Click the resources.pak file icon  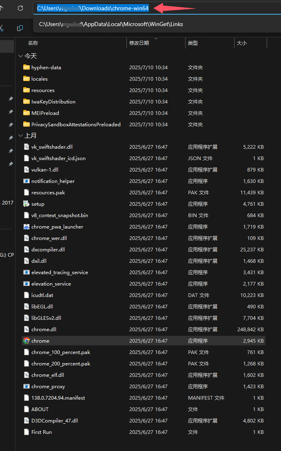pos(27,193)
